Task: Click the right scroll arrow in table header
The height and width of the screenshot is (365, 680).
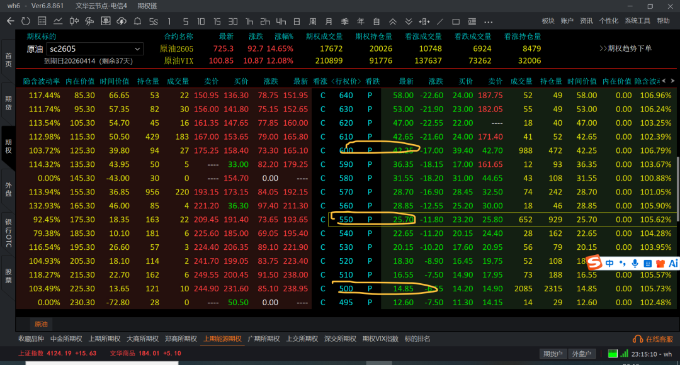Action: (672, 81)
